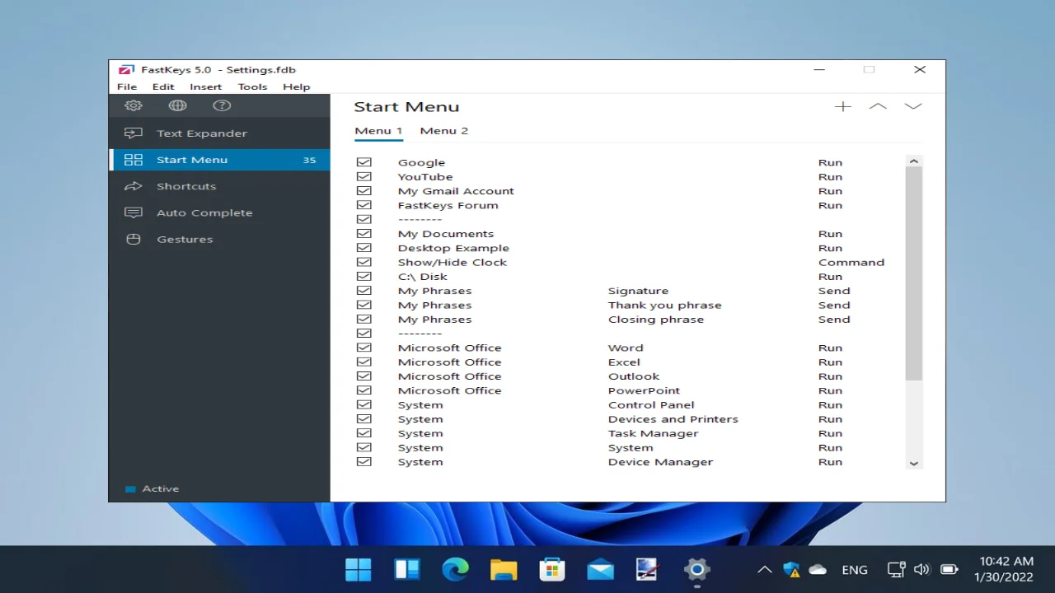Viewport: 1055px width, 593px height.
Task: Click the Shortcuts arrow icon
Action: click(134, 186)
